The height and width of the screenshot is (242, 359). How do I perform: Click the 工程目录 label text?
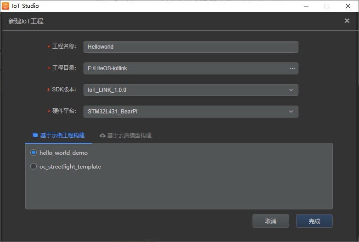point(64,68)
